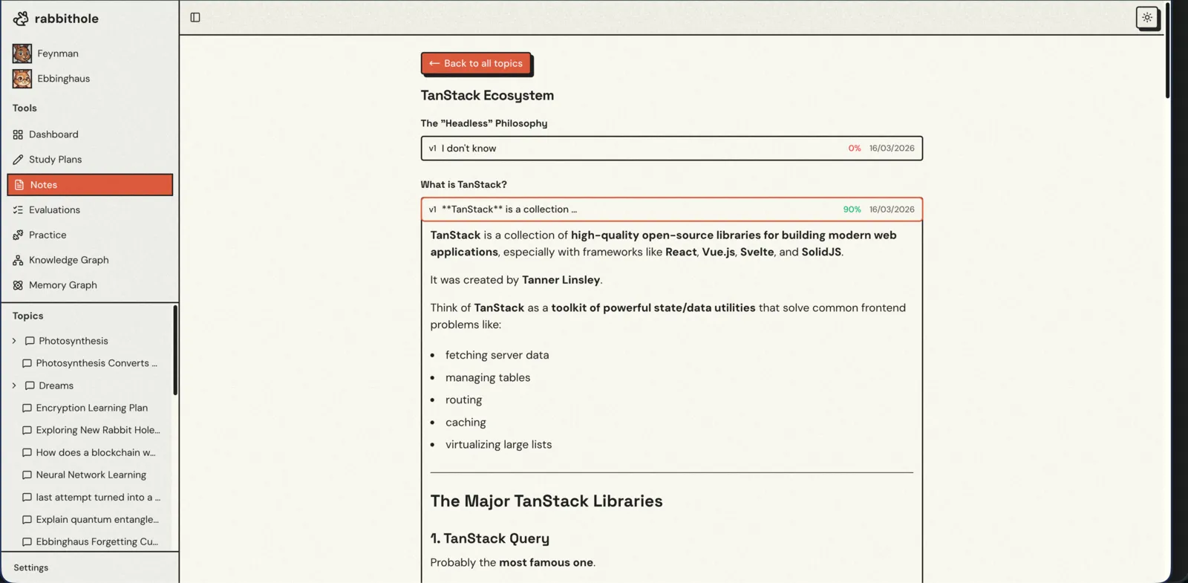Click the 90% score text
Viewport: 1188px width, 583px height.
852,209
